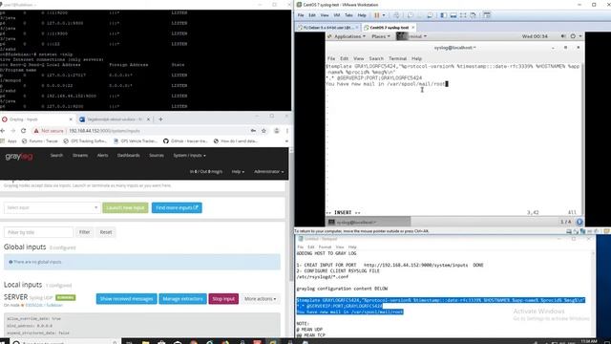Open the CentOS Places menu
This screenshot has width=611, height=344.
380,36
